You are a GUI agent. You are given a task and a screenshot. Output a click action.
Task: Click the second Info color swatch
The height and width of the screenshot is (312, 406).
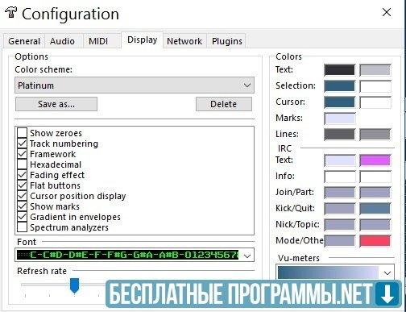(375, 177)
